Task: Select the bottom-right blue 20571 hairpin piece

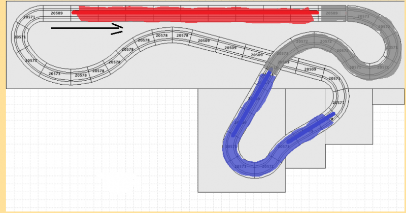Action: coord(267,166)
